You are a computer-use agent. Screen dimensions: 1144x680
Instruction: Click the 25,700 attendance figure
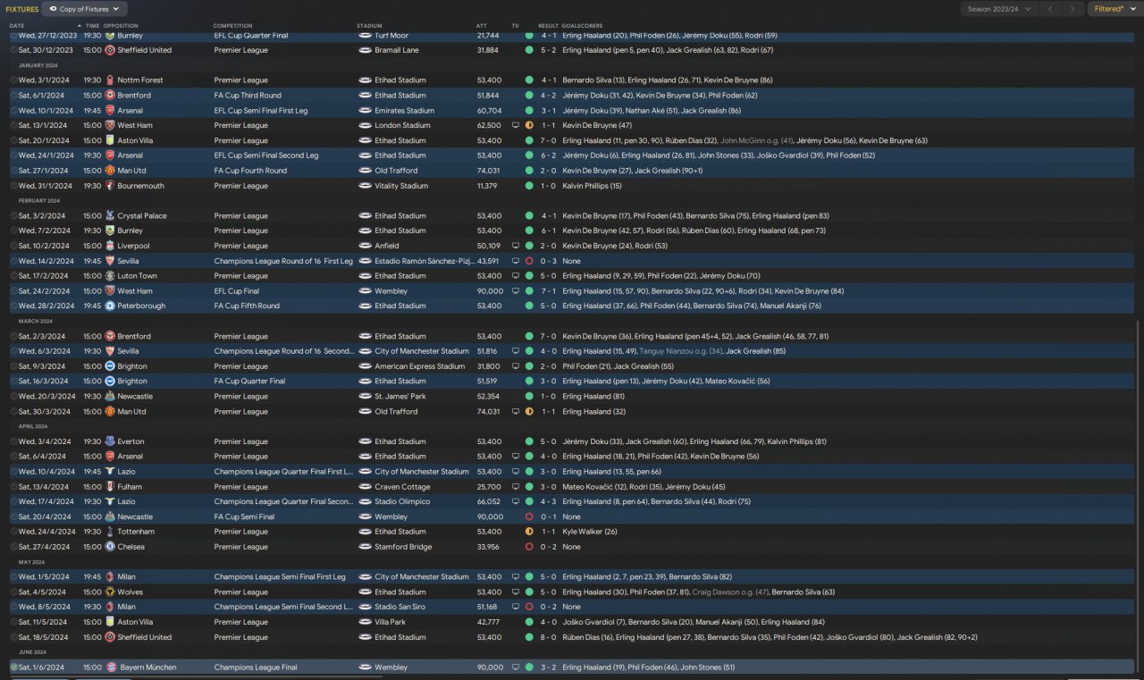(x=489, y=487)
